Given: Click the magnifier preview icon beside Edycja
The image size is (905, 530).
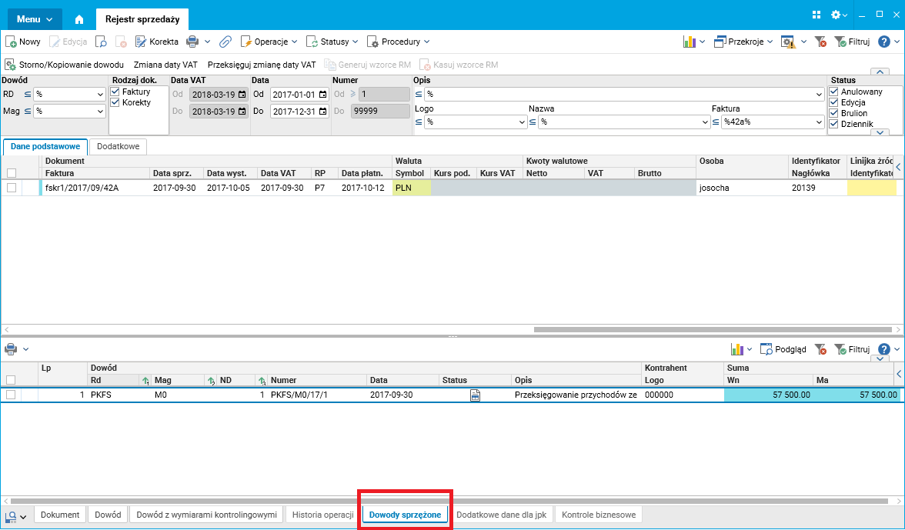Looking at the screenshot, I should [x=101, y=42].
